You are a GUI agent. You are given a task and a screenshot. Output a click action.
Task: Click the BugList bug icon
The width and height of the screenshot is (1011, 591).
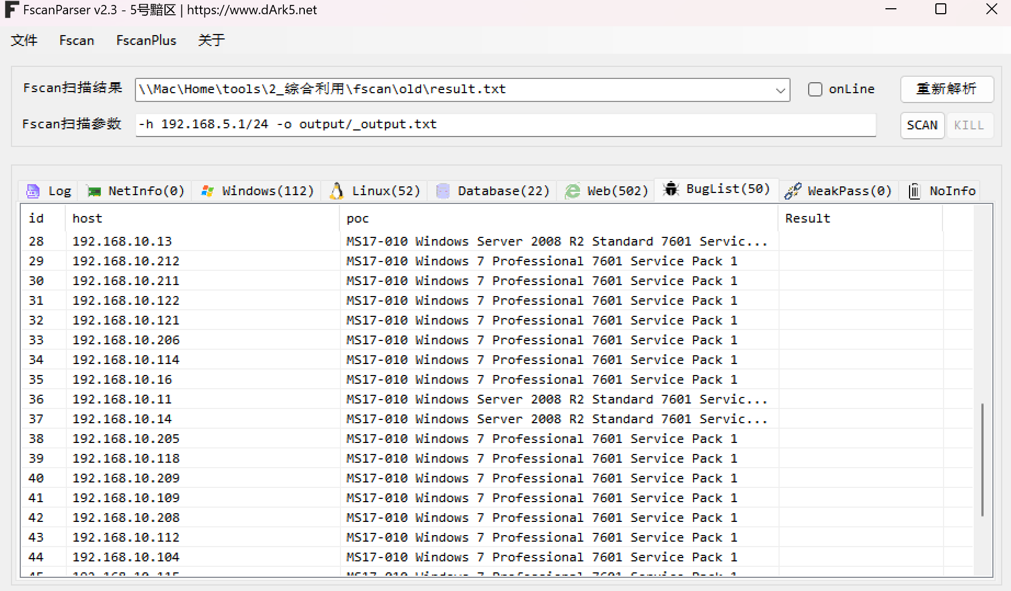(x=671, y=189)
